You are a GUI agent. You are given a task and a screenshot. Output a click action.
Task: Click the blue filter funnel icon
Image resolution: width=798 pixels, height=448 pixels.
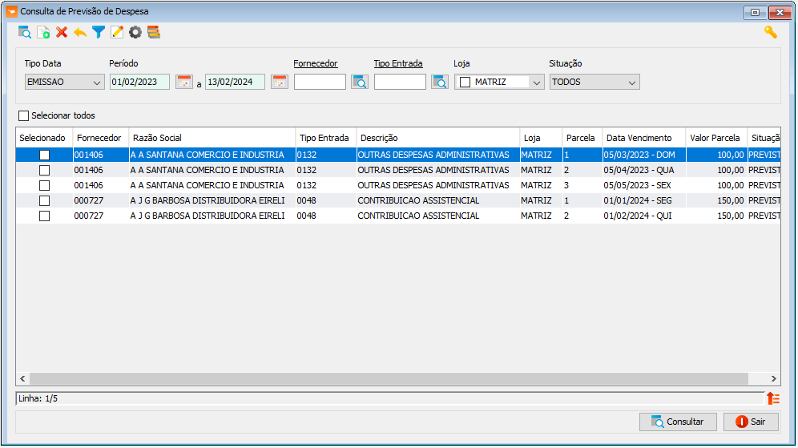(99, 33)
